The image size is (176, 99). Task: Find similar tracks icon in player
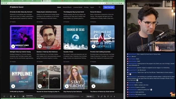point(105,96)
